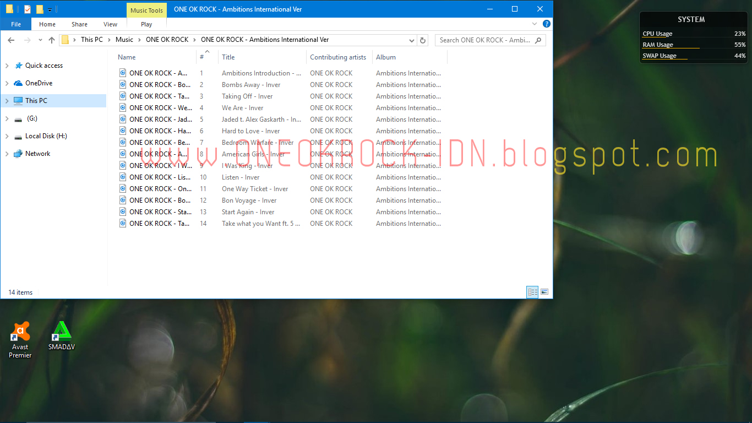Switch to the Home ribbon tab

tap(47, 24)
